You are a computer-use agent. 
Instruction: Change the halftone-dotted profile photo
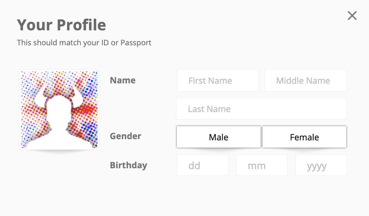(59, 110)
